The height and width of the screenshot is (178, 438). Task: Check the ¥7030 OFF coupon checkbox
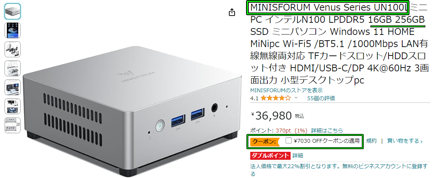pyautogui.click(x=289, y=141)
